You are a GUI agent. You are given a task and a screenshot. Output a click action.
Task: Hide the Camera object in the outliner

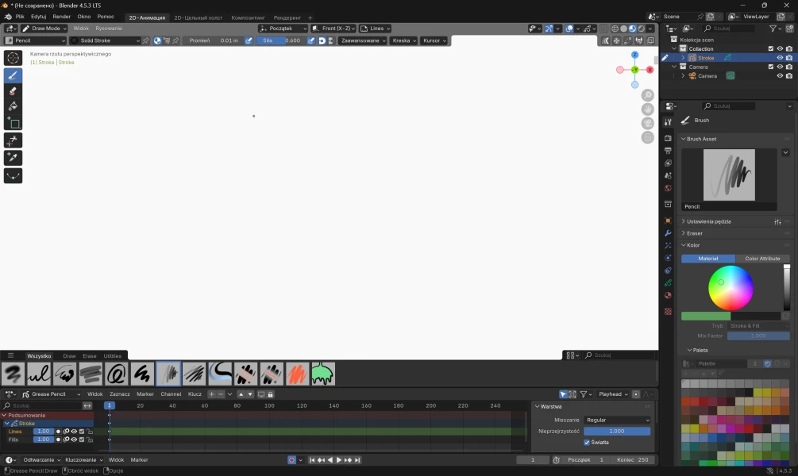[x=780, y=76]
